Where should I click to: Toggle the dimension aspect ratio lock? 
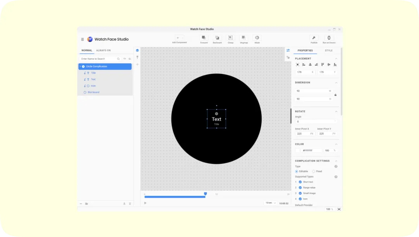coord(335,95)
